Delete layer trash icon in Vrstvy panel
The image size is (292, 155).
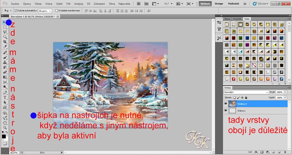[285, 152]
